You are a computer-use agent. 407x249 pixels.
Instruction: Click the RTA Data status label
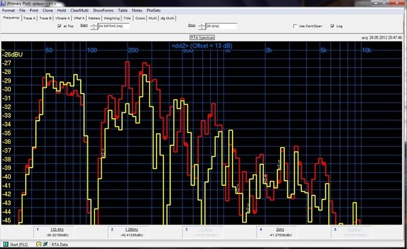(60, 244)
